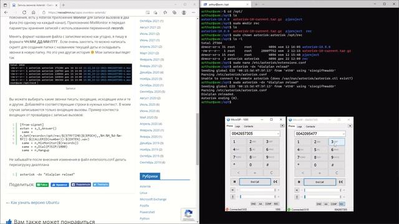399x224 pixels.
Task: Click the webpage vertical scrollbar
Action: coord(198,139)
